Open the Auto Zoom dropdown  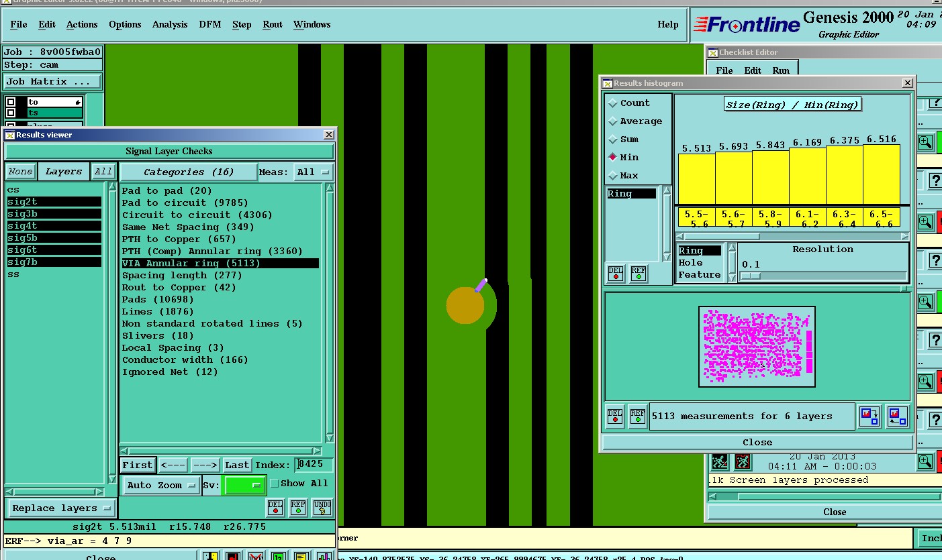pos(161,485)
